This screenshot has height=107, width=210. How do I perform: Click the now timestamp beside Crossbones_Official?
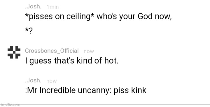(x=89, y=51)
